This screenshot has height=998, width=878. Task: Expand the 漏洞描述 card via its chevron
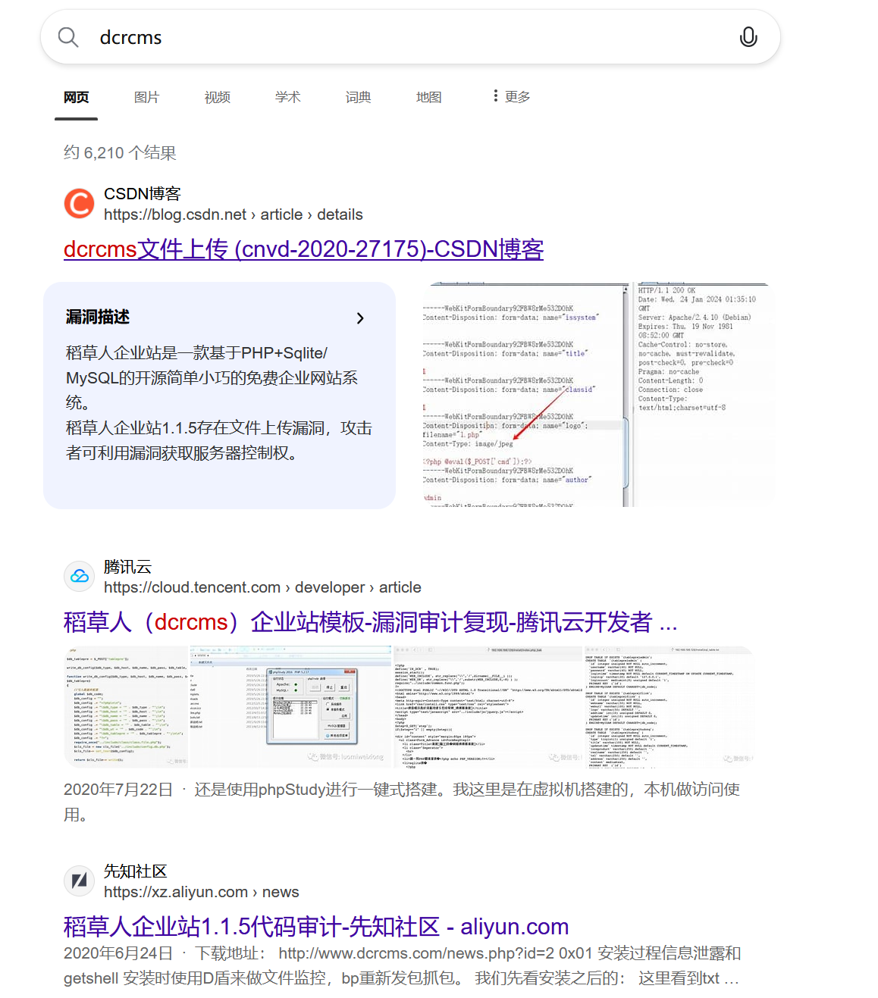(x=360, y=318)
